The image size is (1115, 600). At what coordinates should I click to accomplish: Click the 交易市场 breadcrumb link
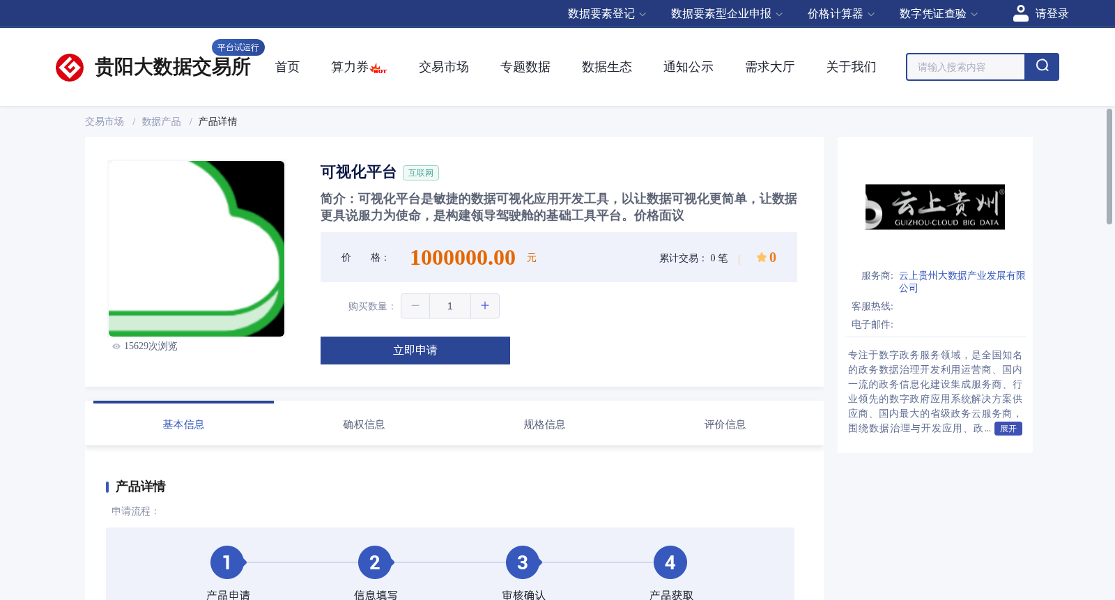click(x=105, y=122)
